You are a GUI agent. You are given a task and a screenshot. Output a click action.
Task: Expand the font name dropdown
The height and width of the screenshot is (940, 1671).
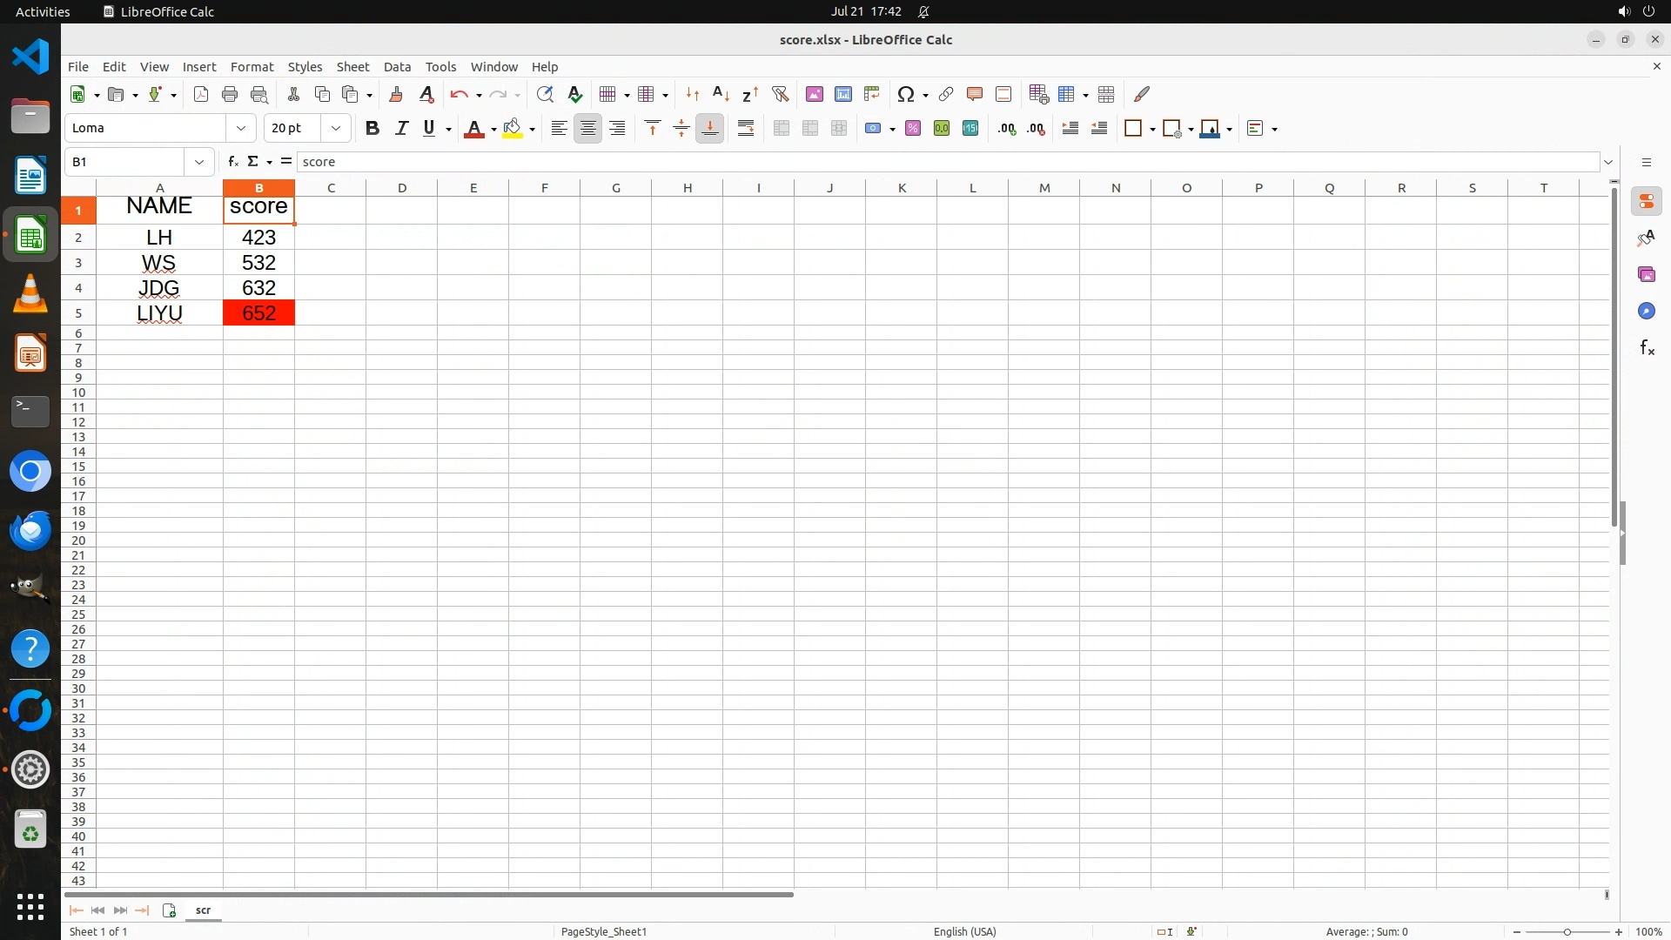[241, 128]
